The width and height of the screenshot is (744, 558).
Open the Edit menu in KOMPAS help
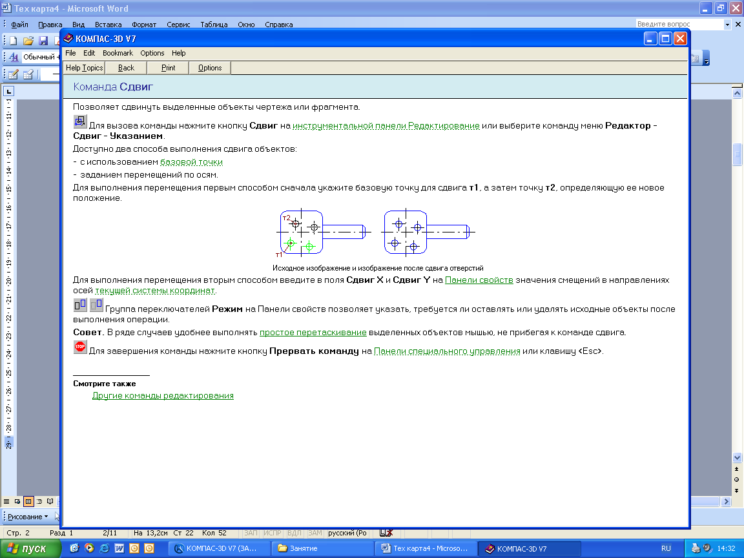point(88,53)
